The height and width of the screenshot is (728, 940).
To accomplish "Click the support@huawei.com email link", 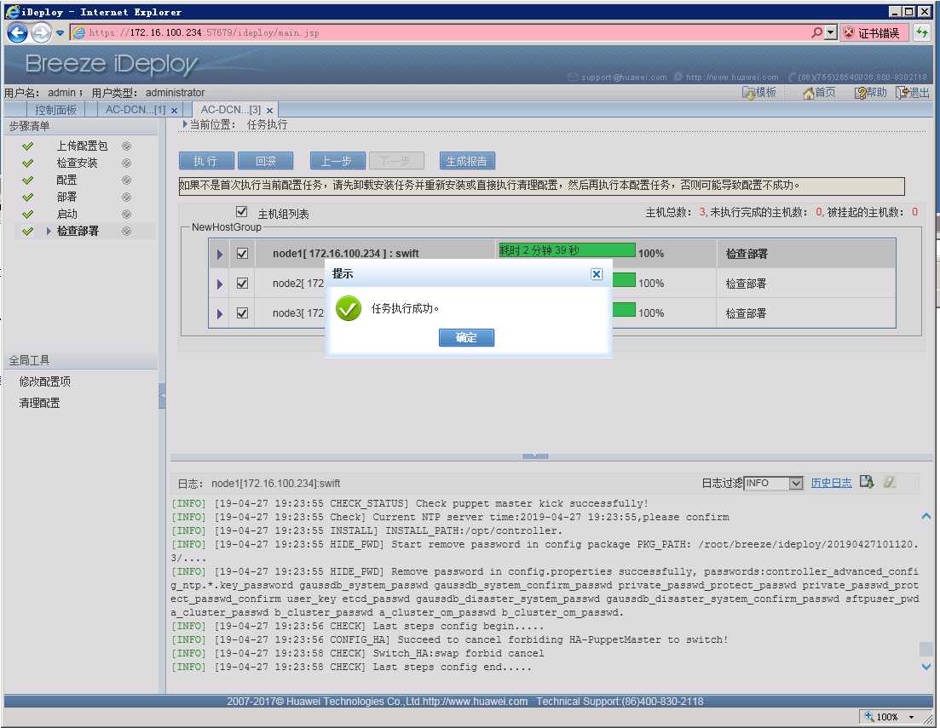I will point(624,77).
